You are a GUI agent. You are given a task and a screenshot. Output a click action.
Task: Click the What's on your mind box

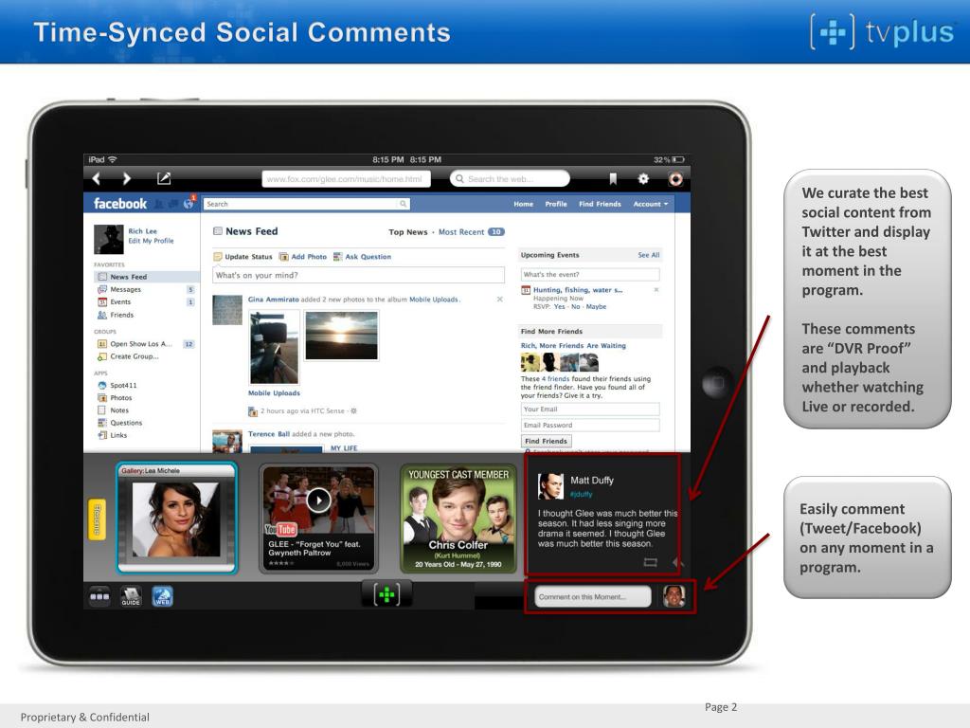tap(358, 275)
